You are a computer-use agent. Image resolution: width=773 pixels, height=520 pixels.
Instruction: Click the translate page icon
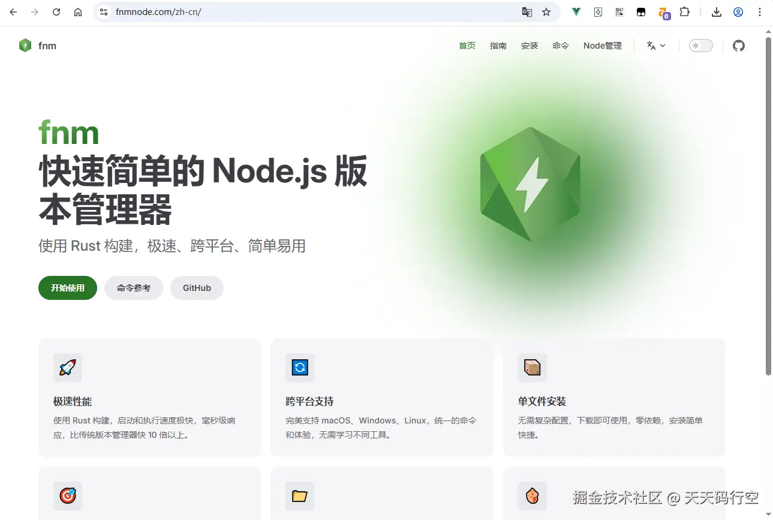(x=527, y=12)
